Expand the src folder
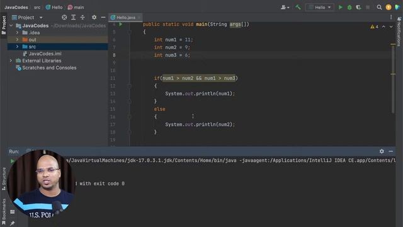 [17, 47]
